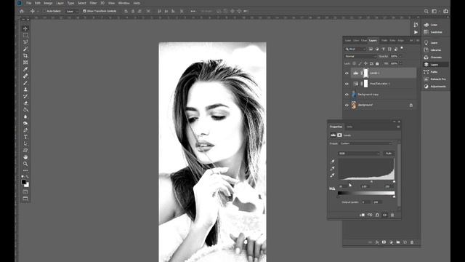
Task: Open the Properties panel flyout menu
Action: click(398, 127)
